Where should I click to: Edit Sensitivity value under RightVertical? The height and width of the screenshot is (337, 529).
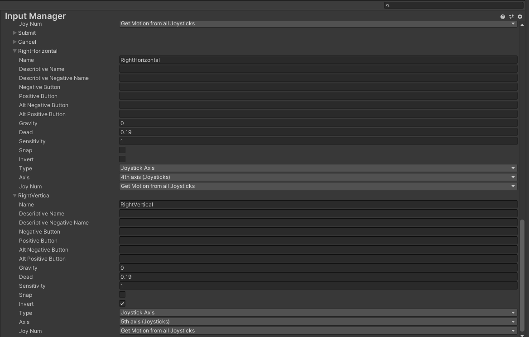point(318,286)
